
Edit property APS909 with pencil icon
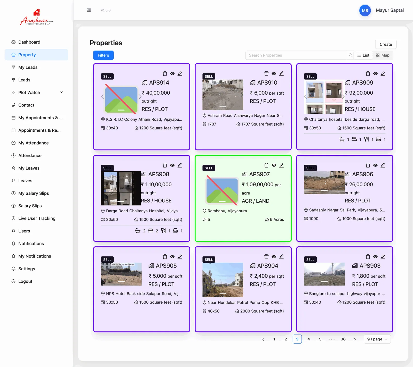tap(383, 74)
